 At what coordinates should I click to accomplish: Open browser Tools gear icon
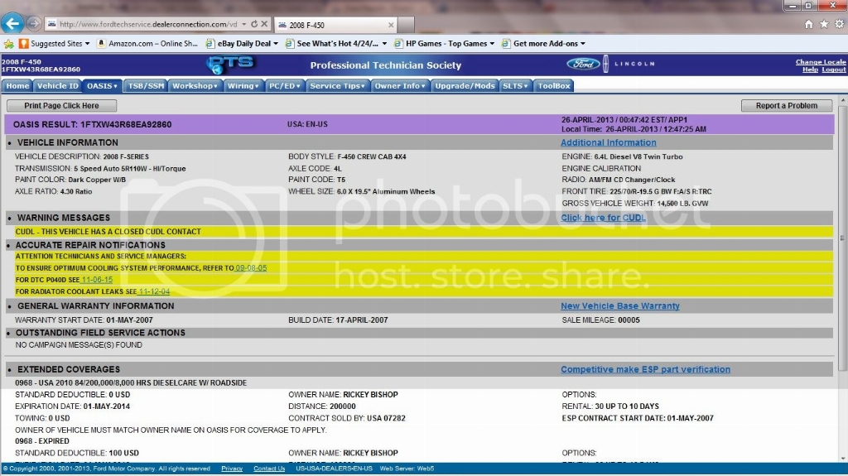[x=840, y=24]
